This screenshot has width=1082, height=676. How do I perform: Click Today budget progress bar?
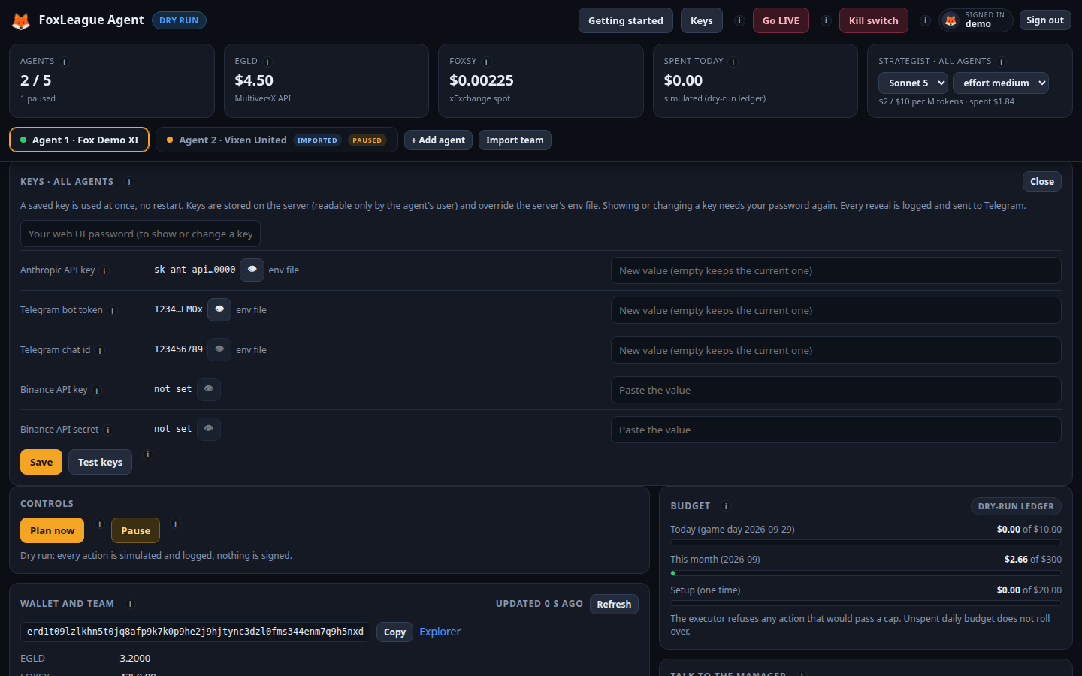pos(866,542)
